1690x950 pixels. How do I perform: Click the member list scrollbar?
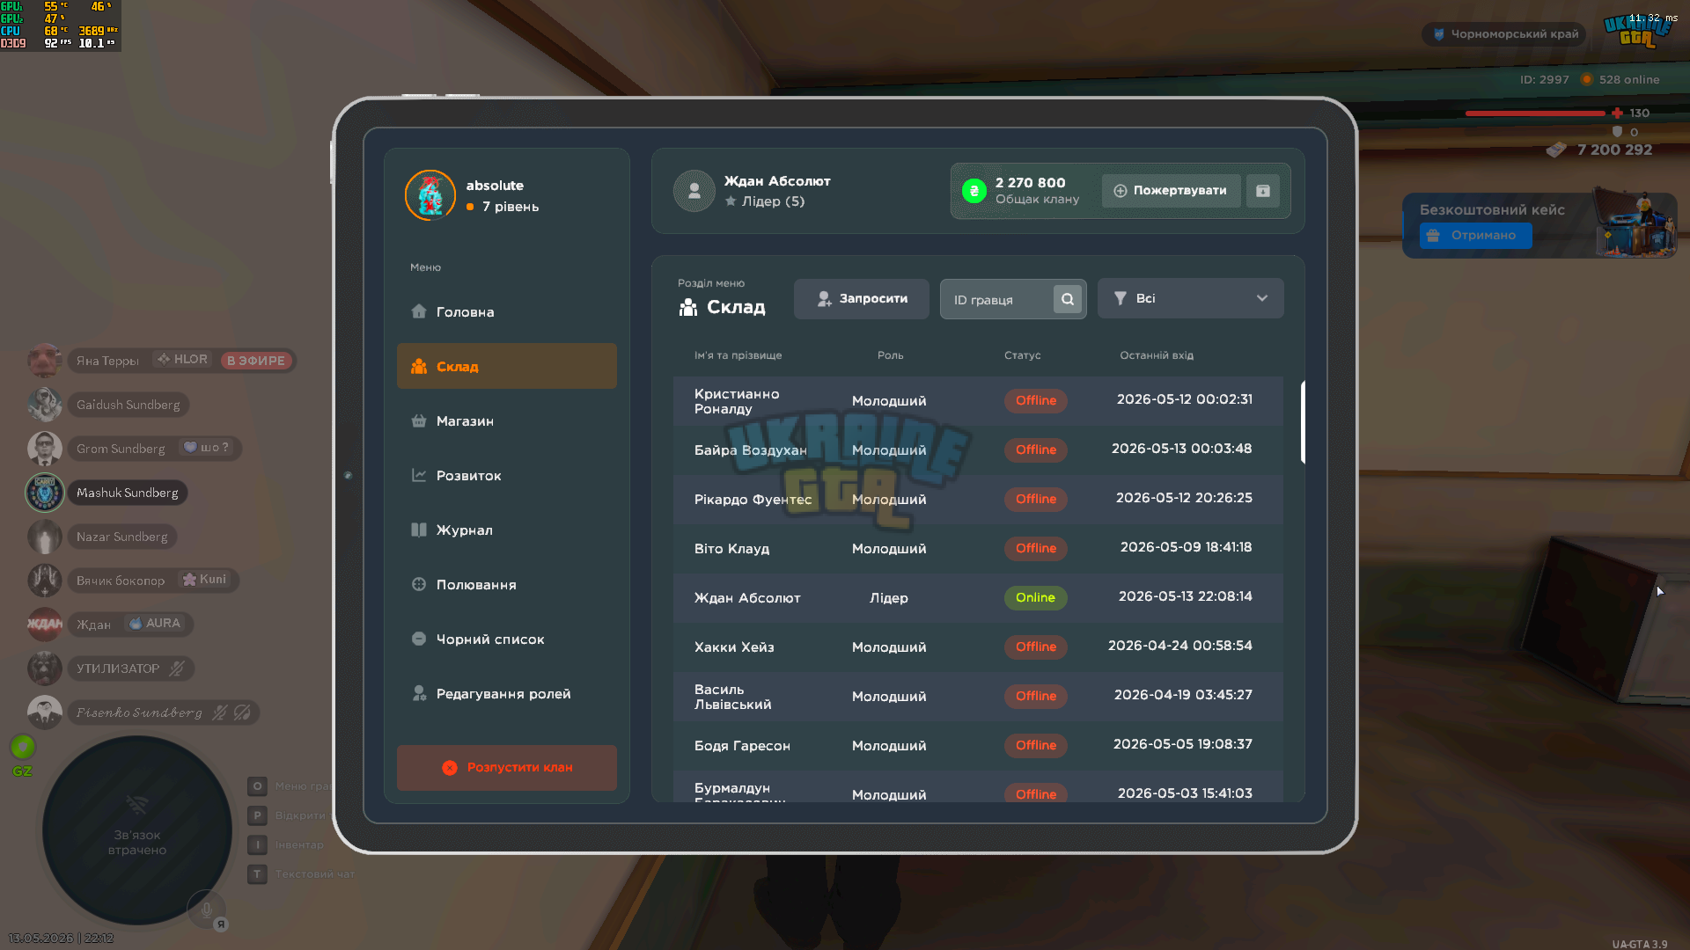[1303, 422]
